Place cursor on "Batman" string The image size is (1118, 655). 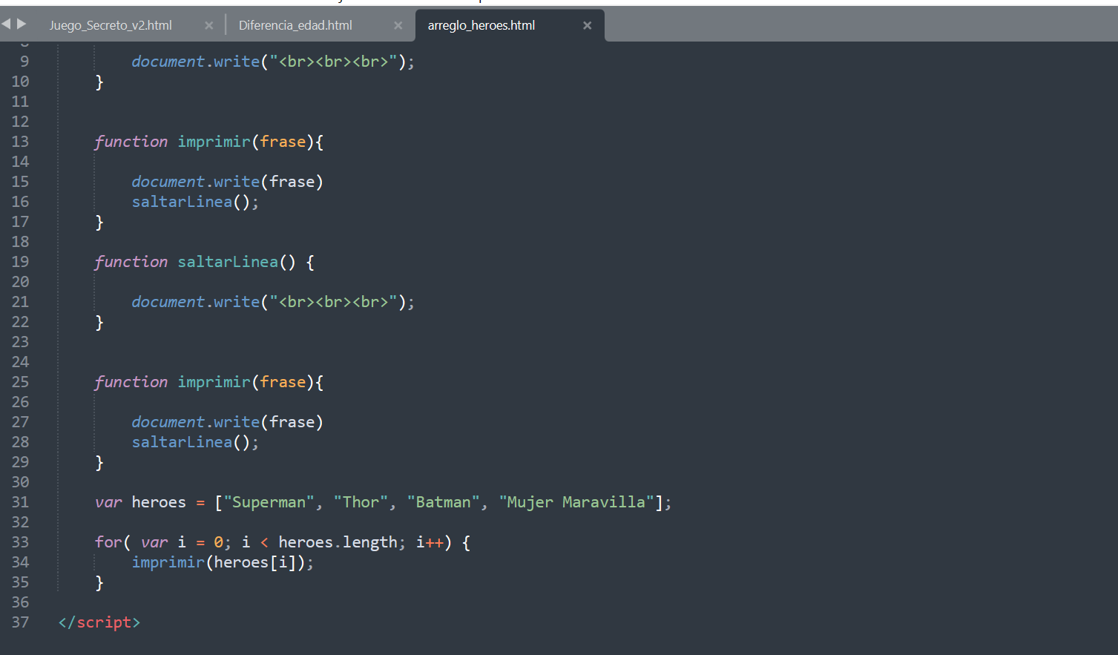[443, 502]
